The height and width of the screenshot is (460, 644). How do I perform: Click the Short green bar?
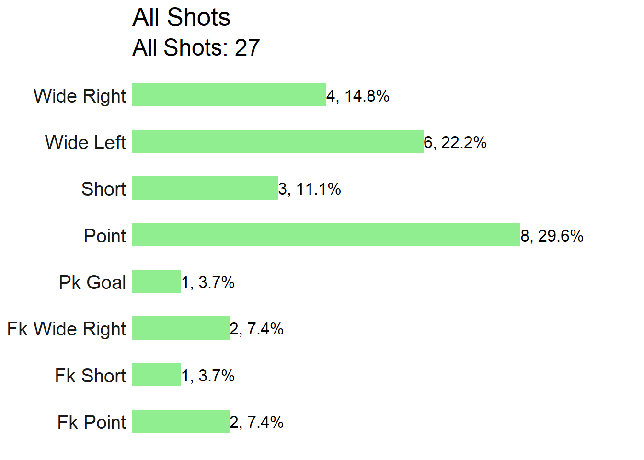click(x=205, y=188)
